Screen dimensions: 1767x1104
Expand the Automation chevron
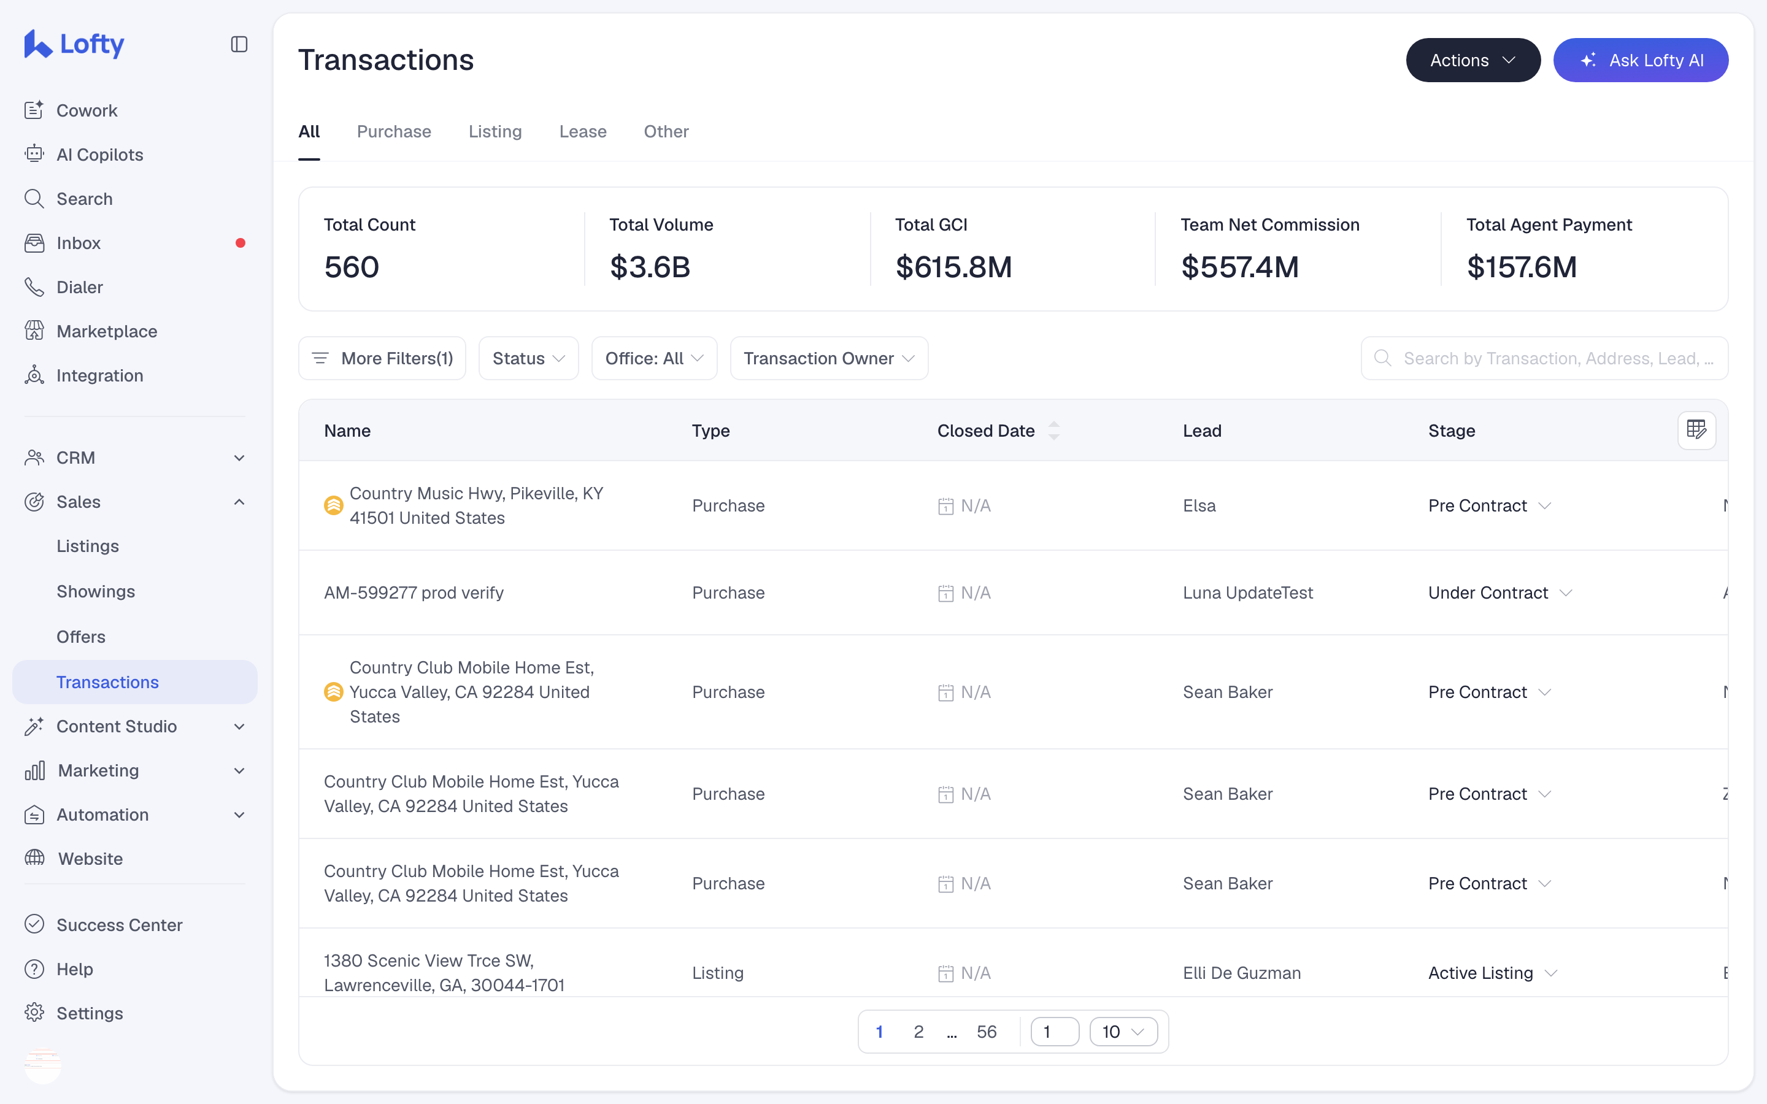click(239, 815)
